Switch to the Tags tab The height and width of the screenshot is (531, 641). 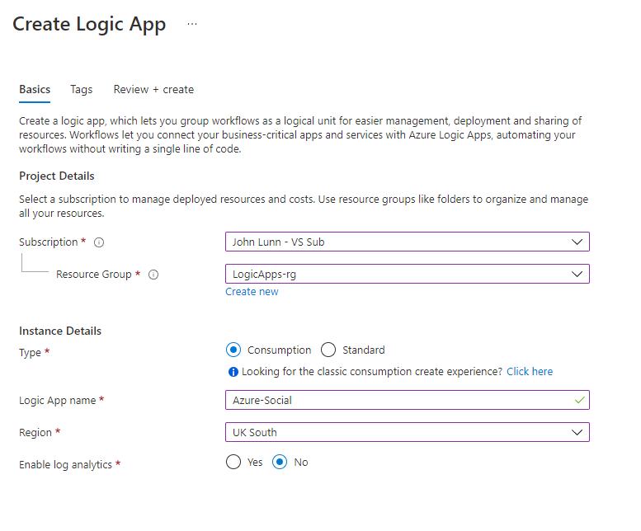82,89
